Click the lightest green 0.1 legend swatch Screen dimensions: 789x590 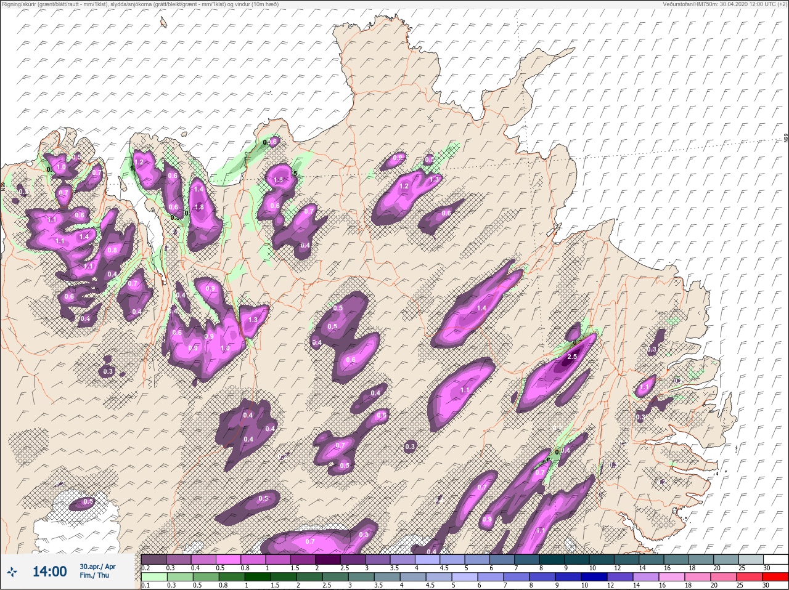(x=153, y=577)
